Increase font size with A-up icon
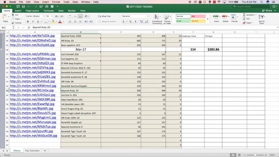Image resolution: width=279 pixels, height=157 pixels. click(x=57, y=16)
